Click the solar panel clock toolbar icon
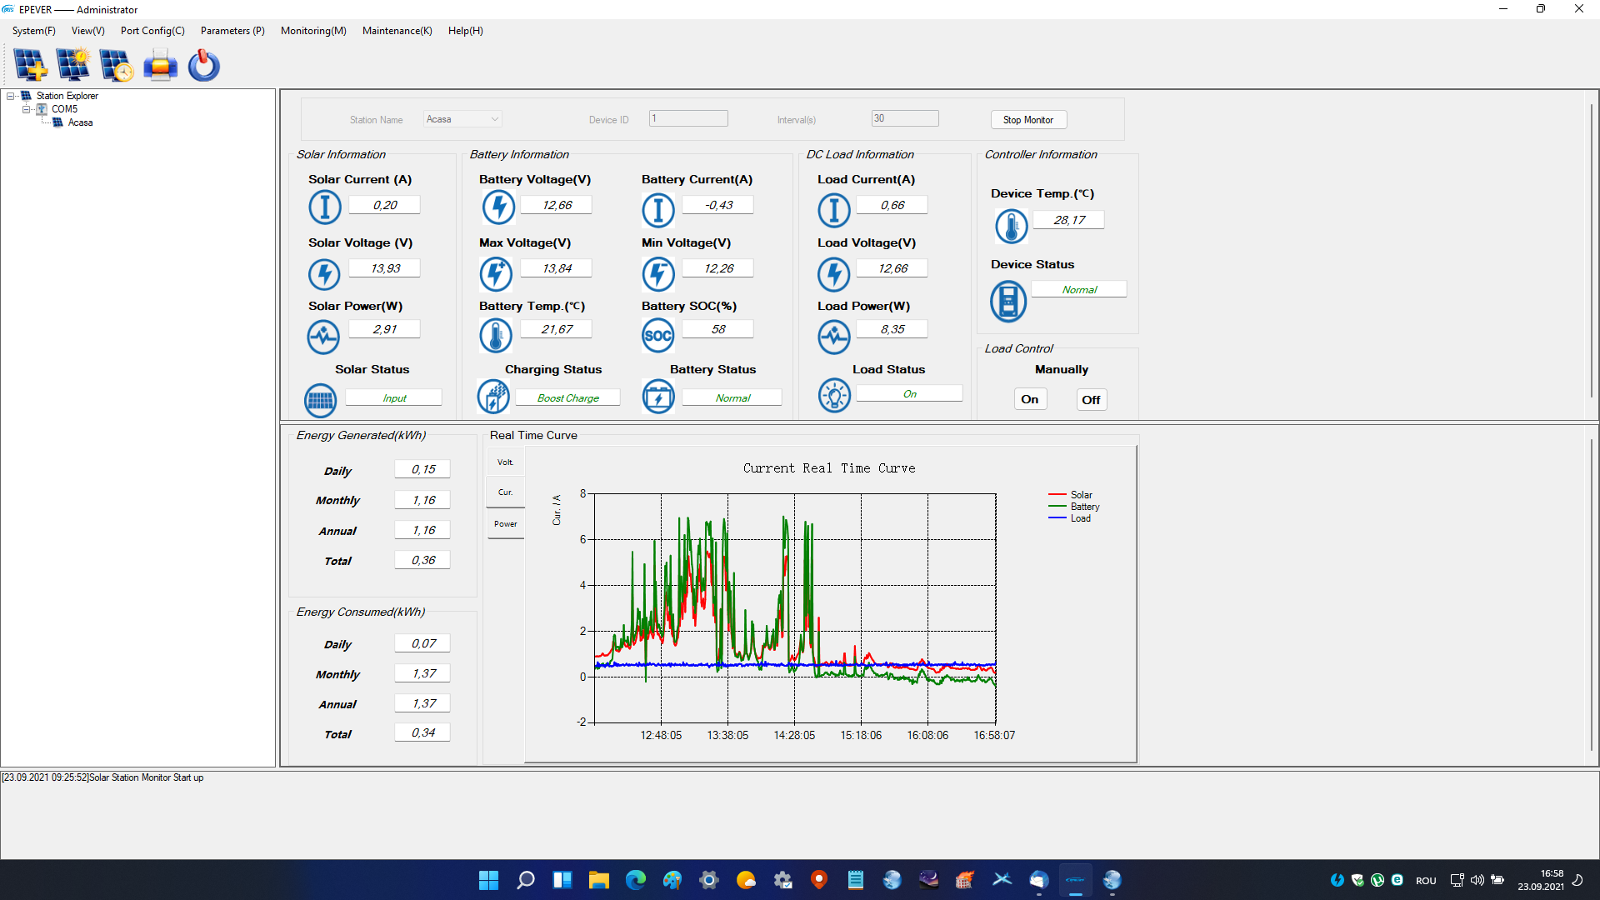The width and height of the screenshot is (1600, 900). (x=117, y=65)
